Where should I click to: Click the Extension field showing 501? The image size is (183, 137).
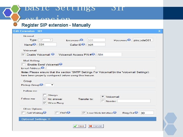96,40
